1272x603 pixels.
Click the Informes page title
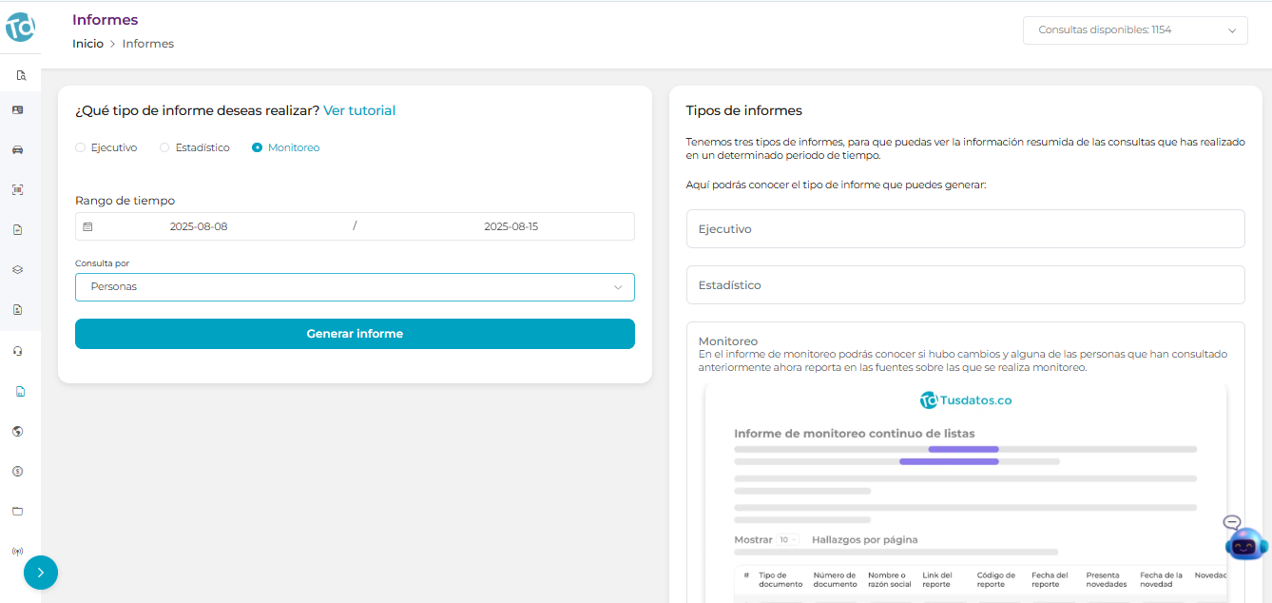point(105,20)
